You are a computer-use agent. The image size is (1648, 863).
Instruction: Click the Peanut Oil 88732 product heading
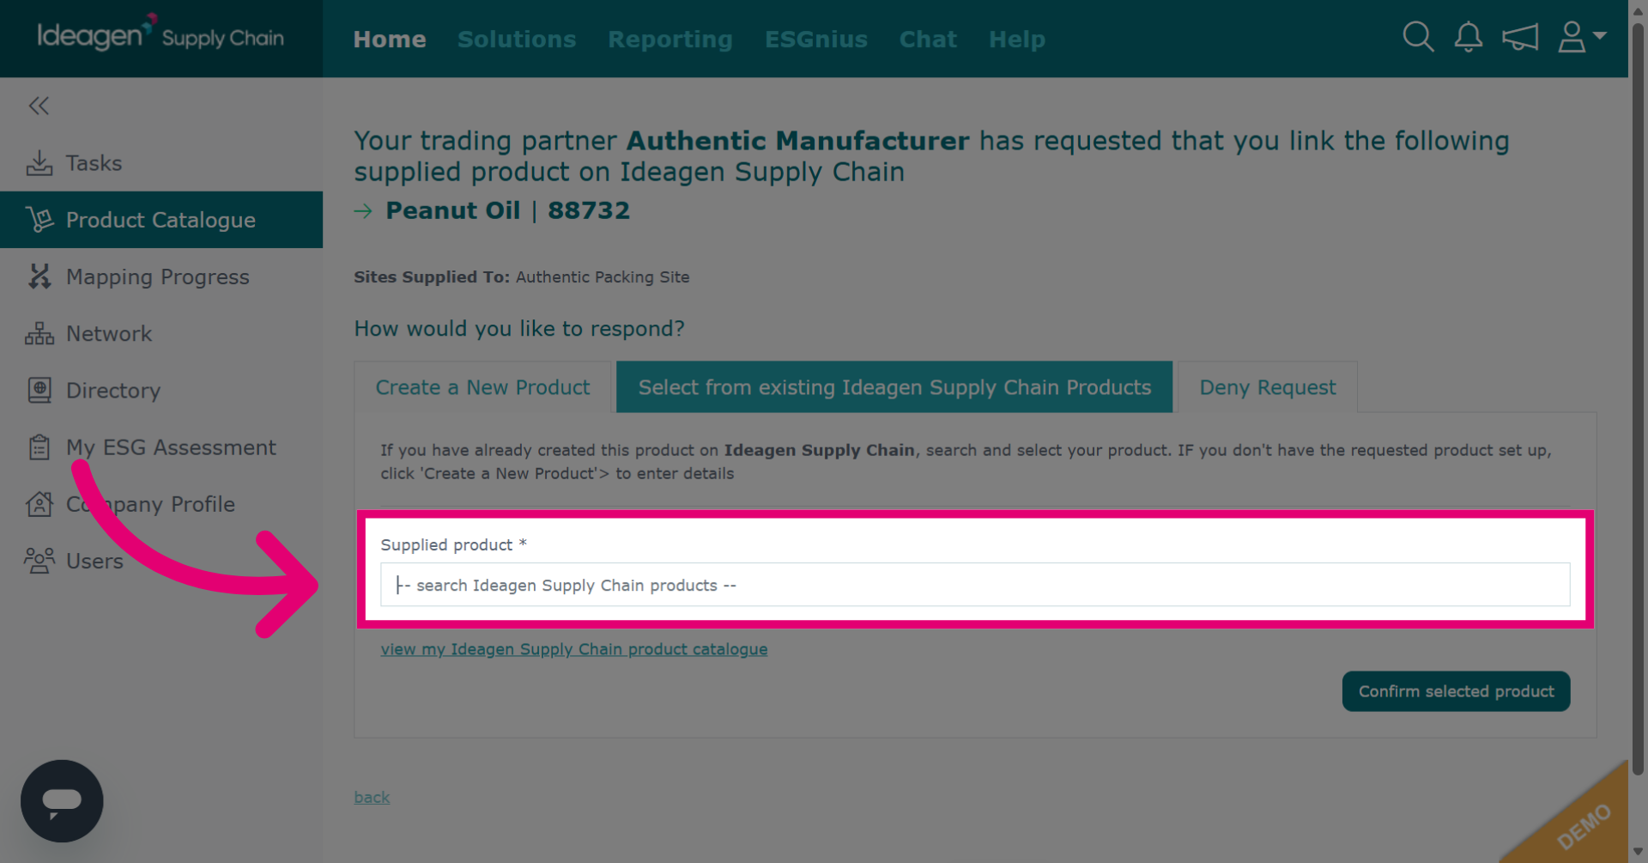pos(507,210)
